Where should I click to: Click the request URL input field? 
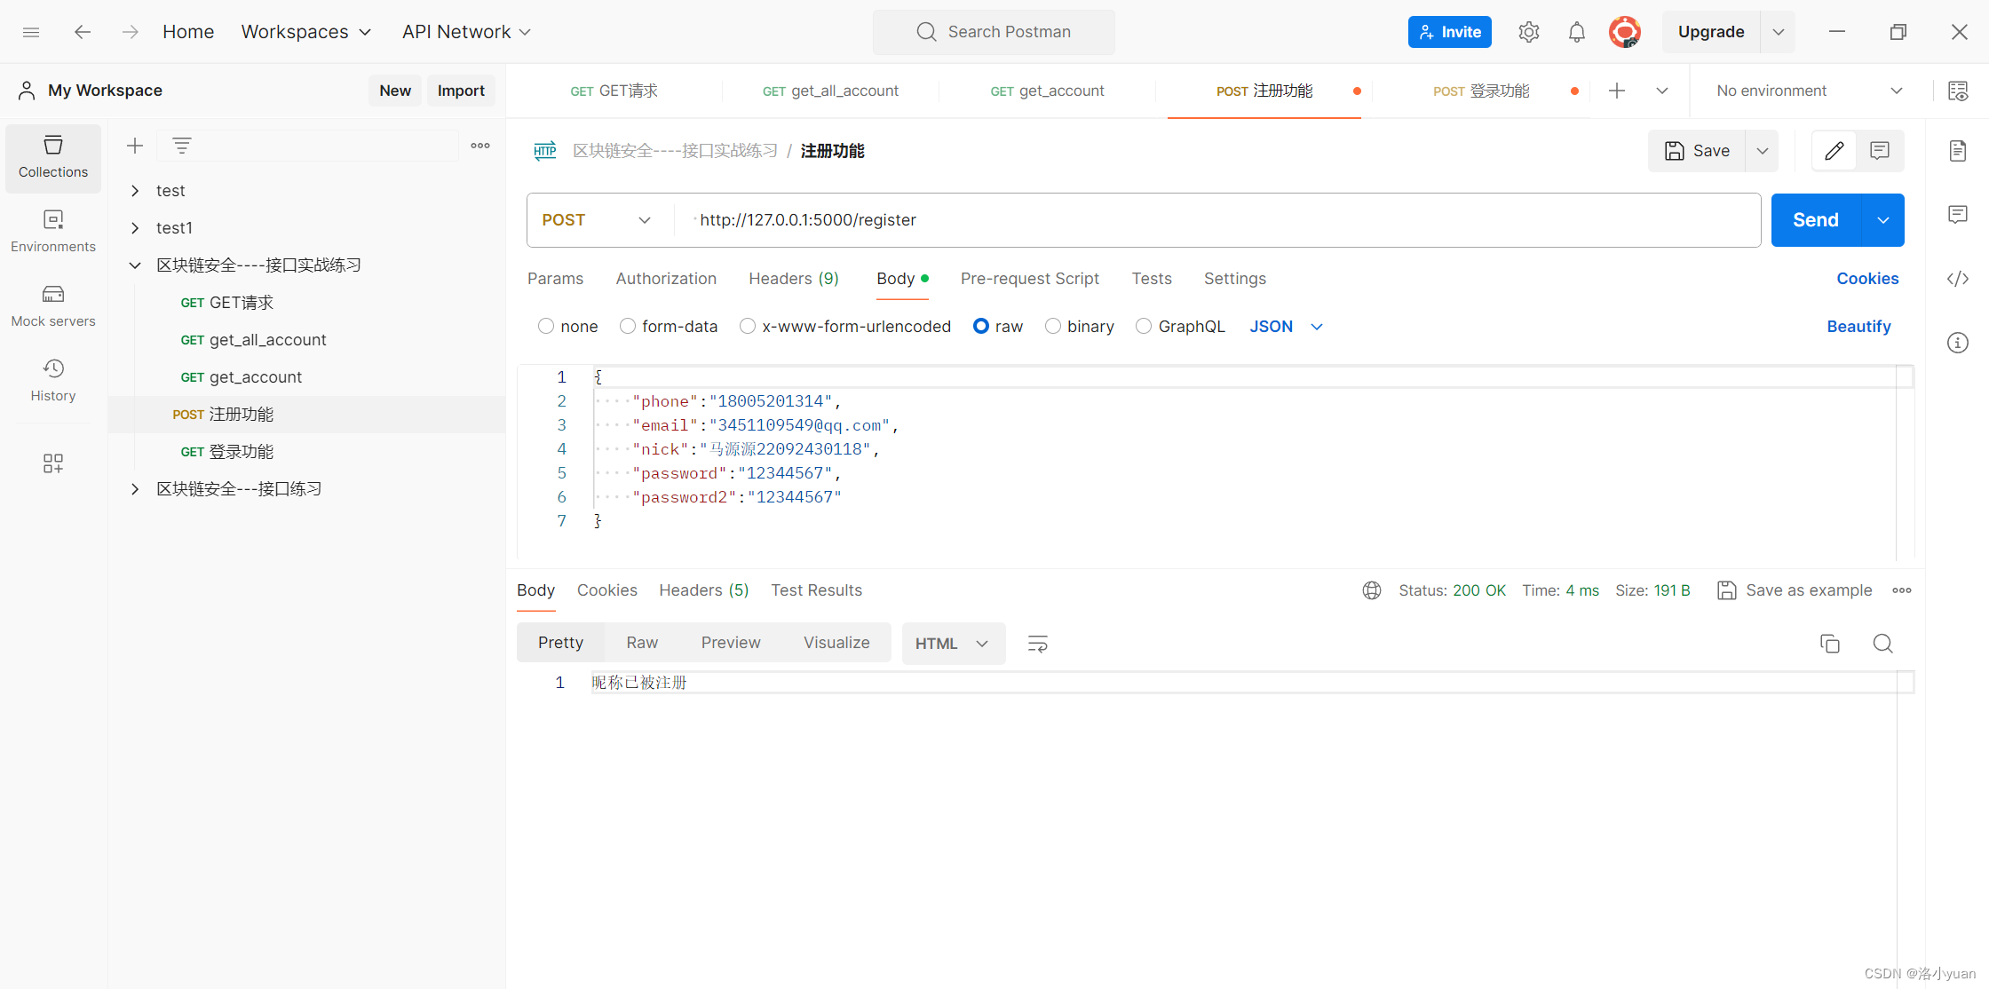pyautogui.click(x=1217, y=220)
